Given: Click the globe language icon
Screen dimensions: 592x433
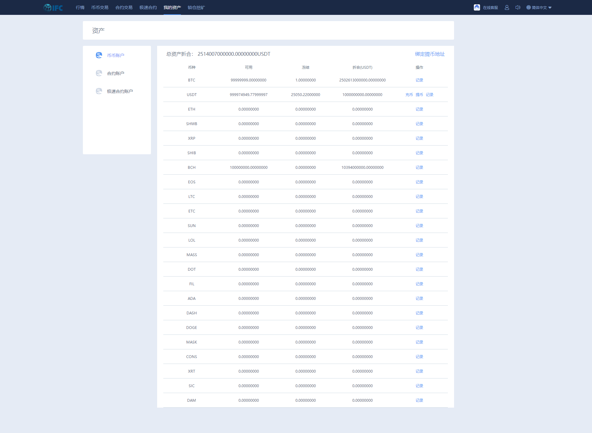Looking at the screenshot, I should [x=529, y=7].
